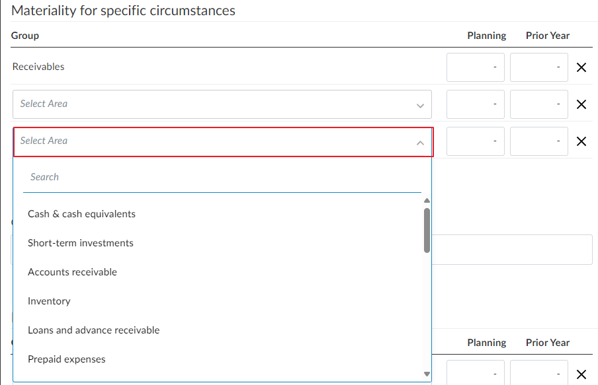The height and width of the screenshot is (385, 598).
Task: Click second row Planning amount field
Action: (475, 104)
